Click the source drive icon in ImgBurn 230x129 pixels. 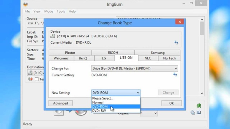tap(30, 23)
